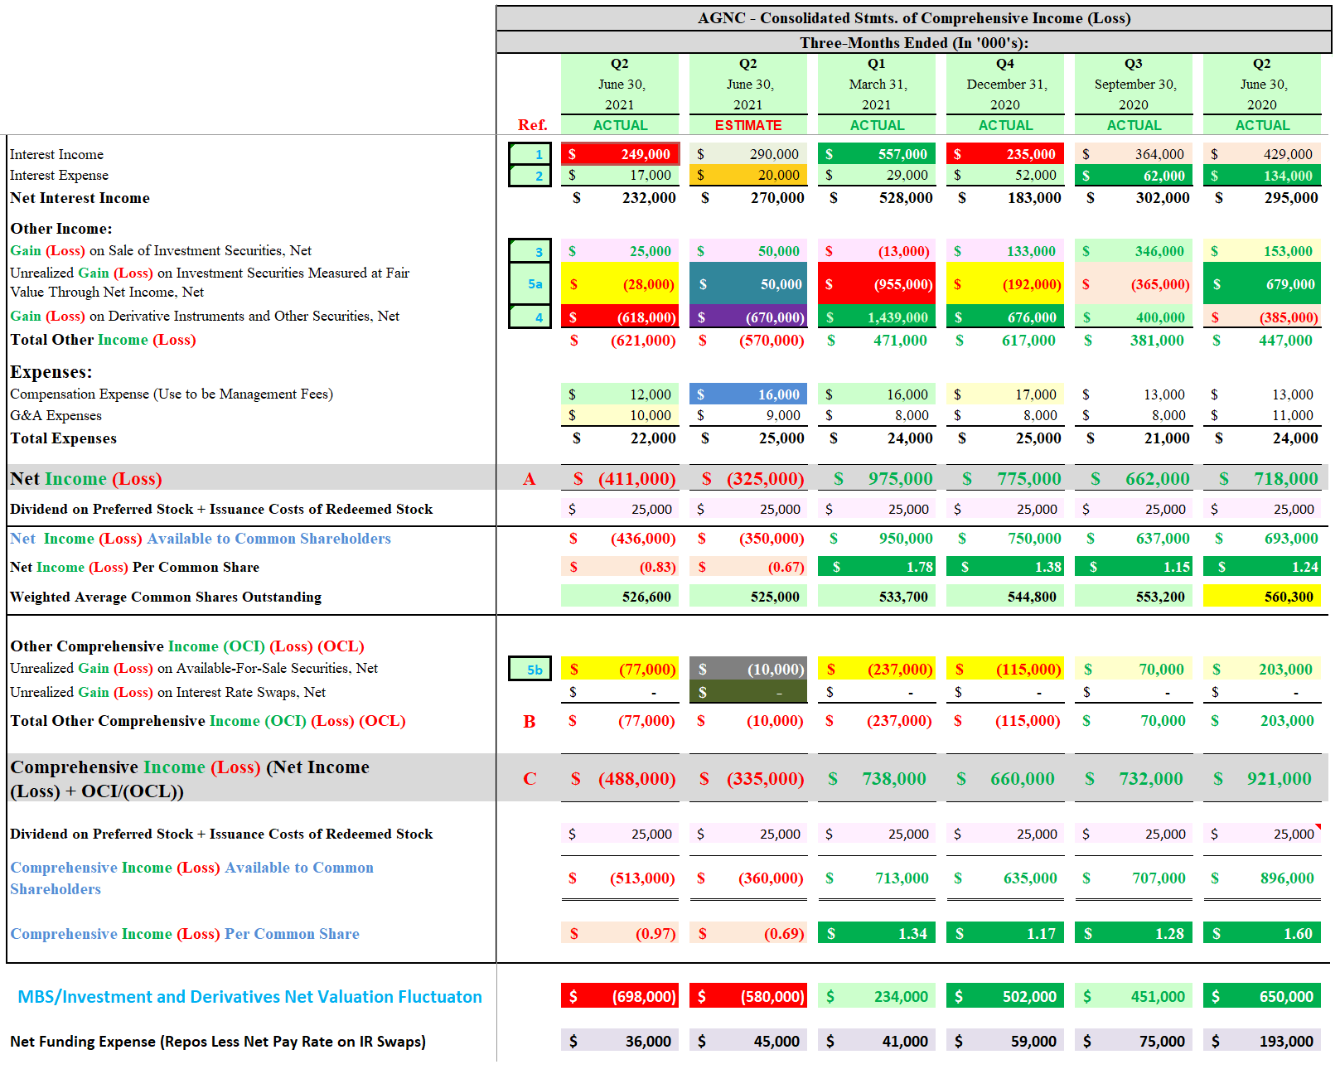Select the 290,000 estimate Interest Income cell
The height and width of the screenshot is (1074, 1340).
748,154
